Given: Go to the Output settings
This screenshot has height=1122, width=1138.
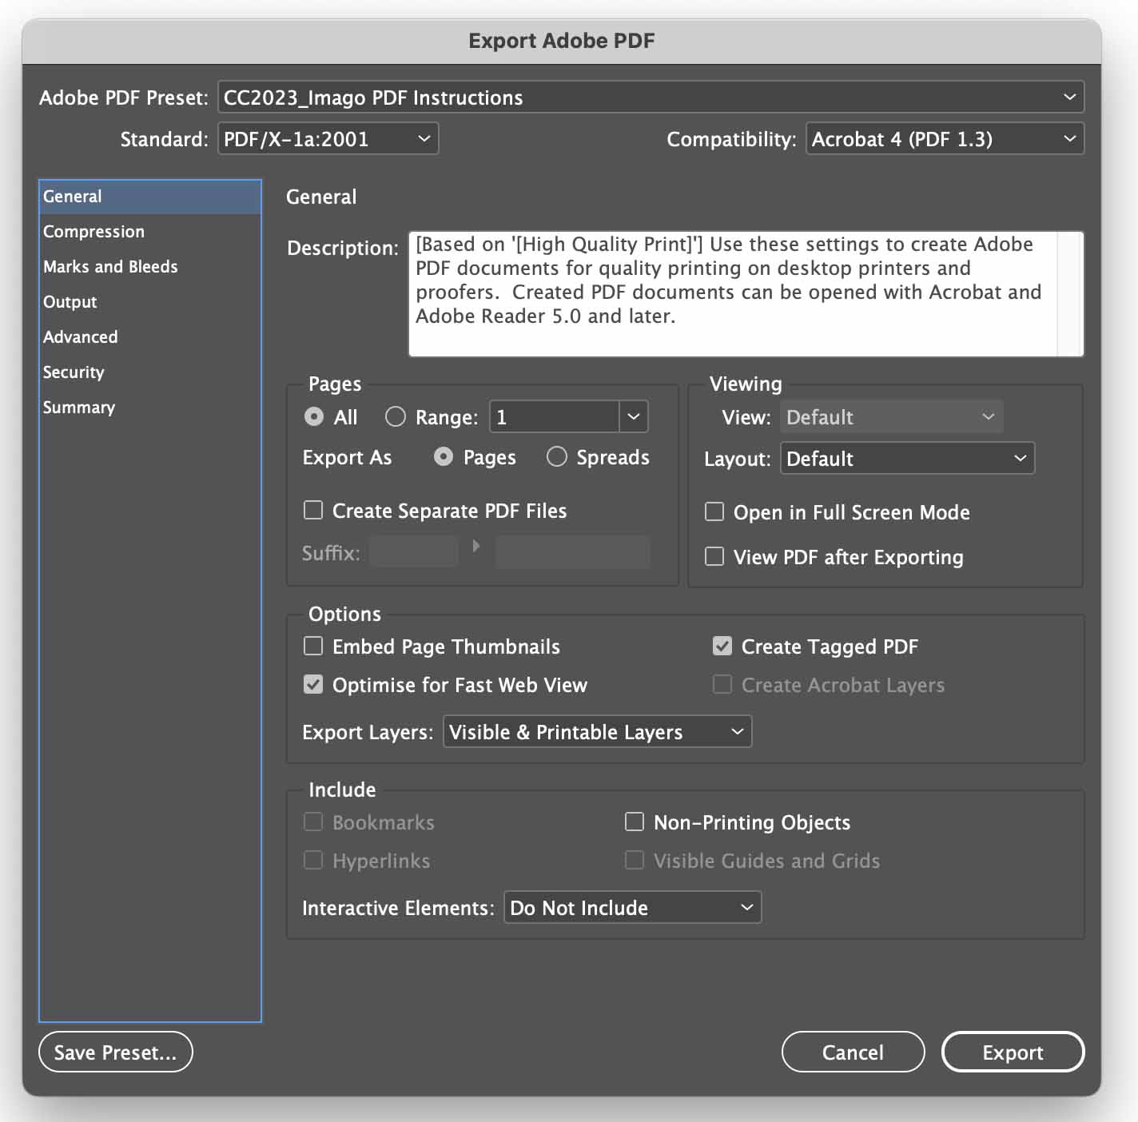Looking at the screenshot, I should pos(150,302).
